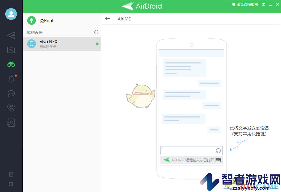Close the AirDroid window
Screen dimensions: 281x192
(x=277, y=4)
